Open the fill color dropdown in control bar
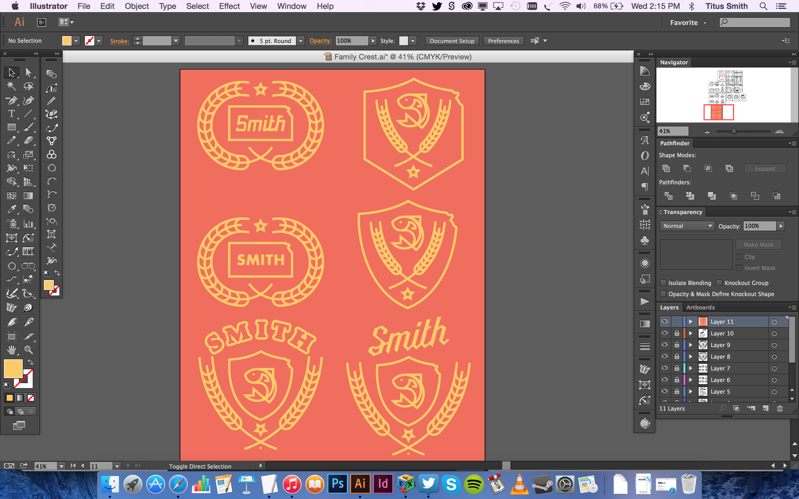Image resolution: width=799 pixels, height=499 pixels. click(x=76, y=40)
